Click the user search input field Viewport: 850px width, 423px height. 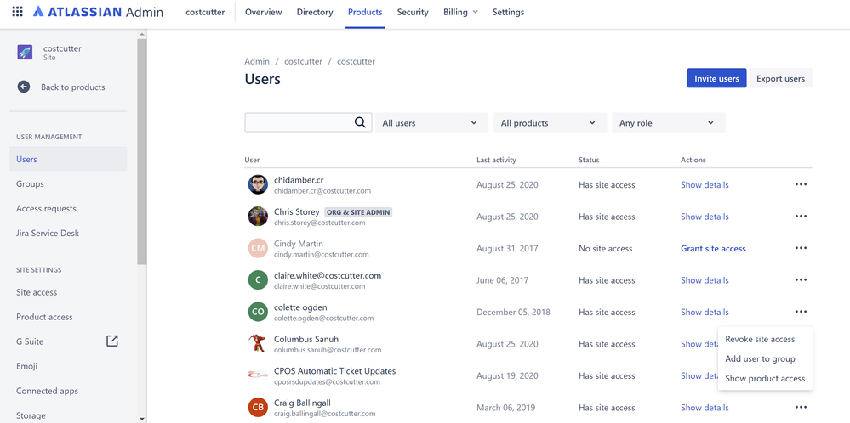click(x=309, y=123)
